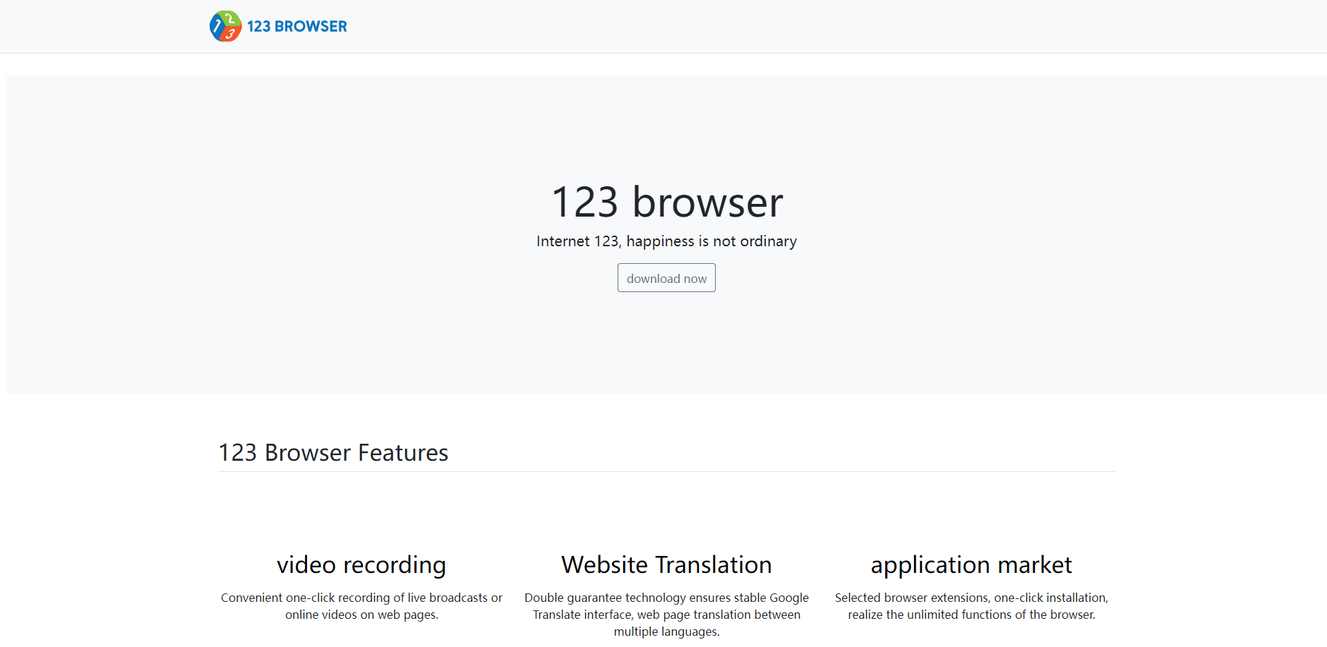Click the Double guarantee technology text line
1327x647 pixels.
(666, 598)
